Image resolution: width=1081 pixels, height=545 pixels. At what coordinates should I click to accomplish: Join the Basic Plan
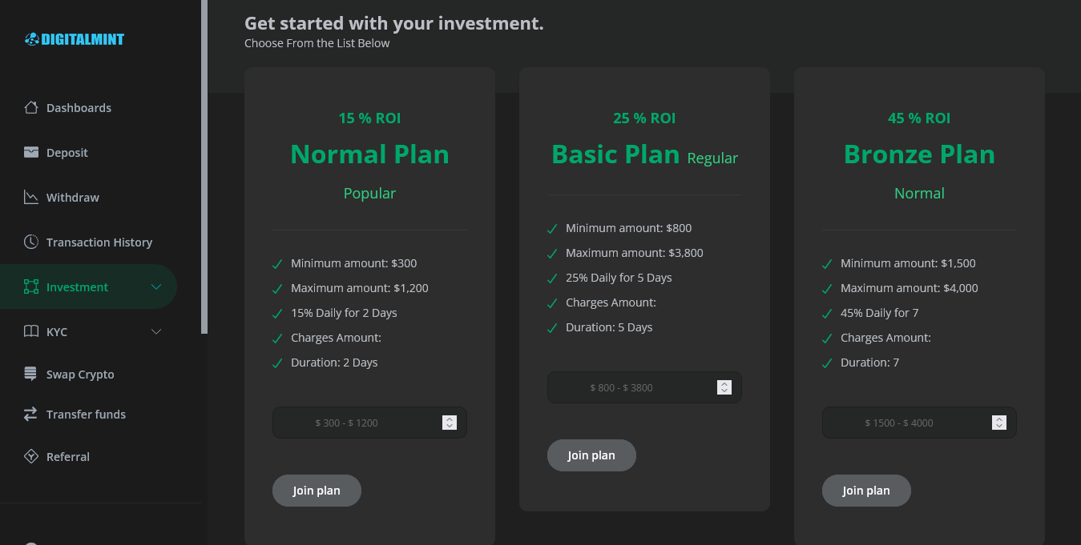point(591,455)
